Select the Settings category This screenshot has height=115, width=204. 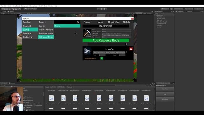[x=30, y=33]
